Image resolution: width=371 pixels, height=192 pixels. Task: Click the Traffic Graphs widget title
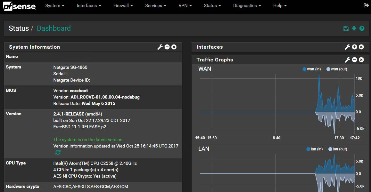pos(215,60)
